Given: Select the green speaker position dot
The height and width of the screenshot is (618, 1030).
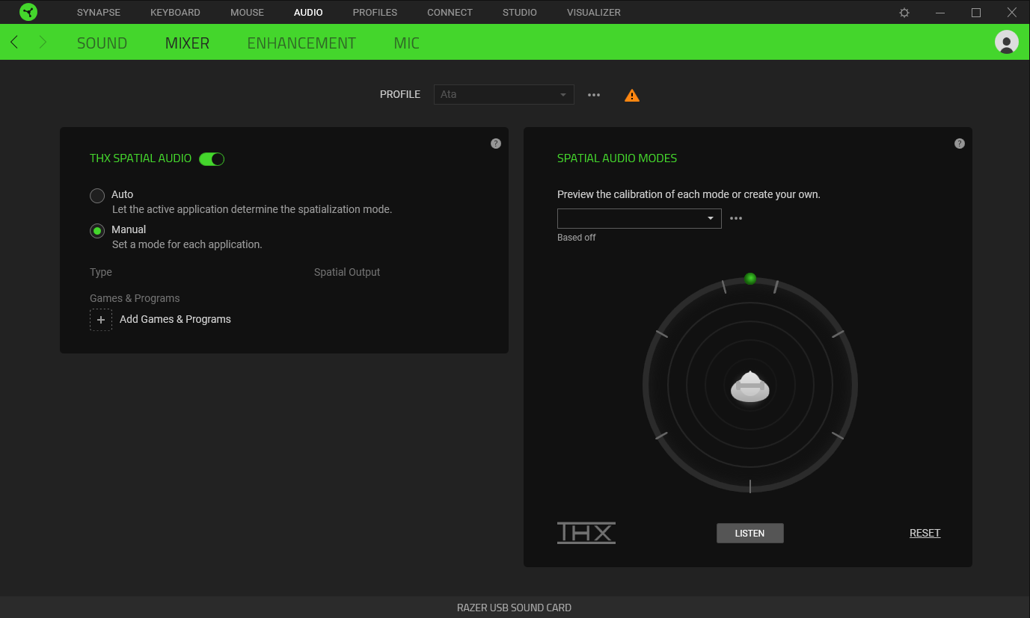Looking at the screenshot, I should [750, 279].
